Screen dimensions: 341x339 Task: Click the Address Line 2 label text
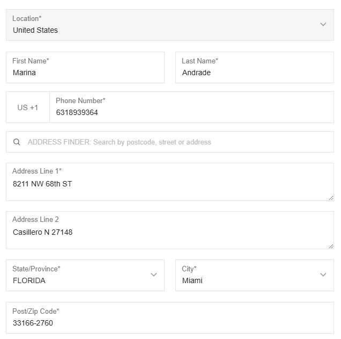(36, 219)
